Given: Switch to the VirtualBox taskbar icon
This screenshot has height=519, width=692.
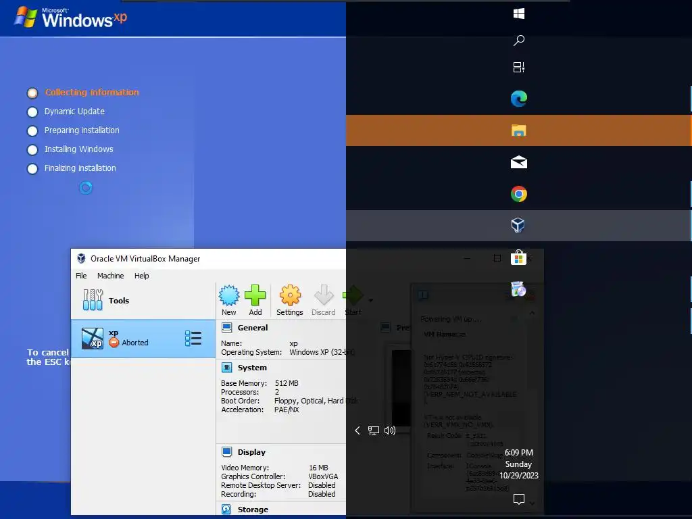Looking at the screenshot, I should pos(518,226).
